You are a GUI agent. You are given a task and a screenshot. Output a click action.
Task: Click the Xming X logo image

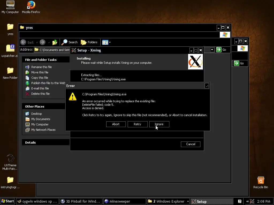point(195,62)
